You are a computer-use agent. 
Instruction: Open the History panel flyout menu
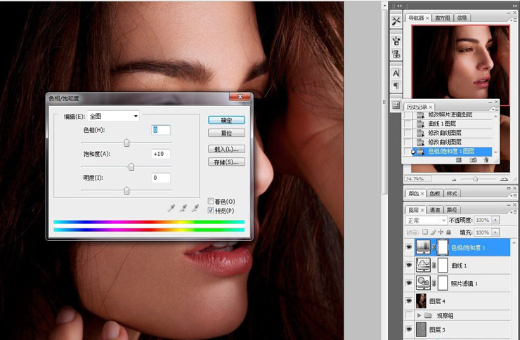pyautogui.click(x=495, y=109)
